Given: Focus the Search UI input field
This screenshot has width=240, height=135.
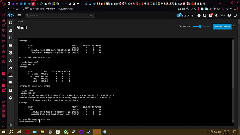Looking at the screenshot, I should (x=60, y=15).
